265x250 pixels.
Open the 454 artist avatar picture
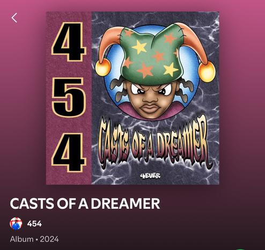click(x=16, y=224)
